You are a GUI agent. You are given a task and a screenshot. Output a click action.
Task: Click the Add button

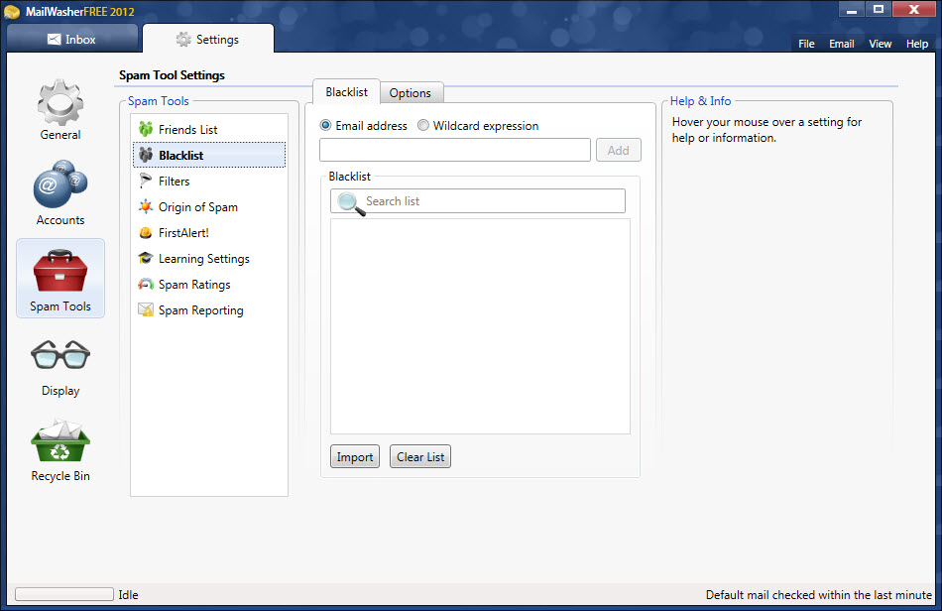click(618, 150)
